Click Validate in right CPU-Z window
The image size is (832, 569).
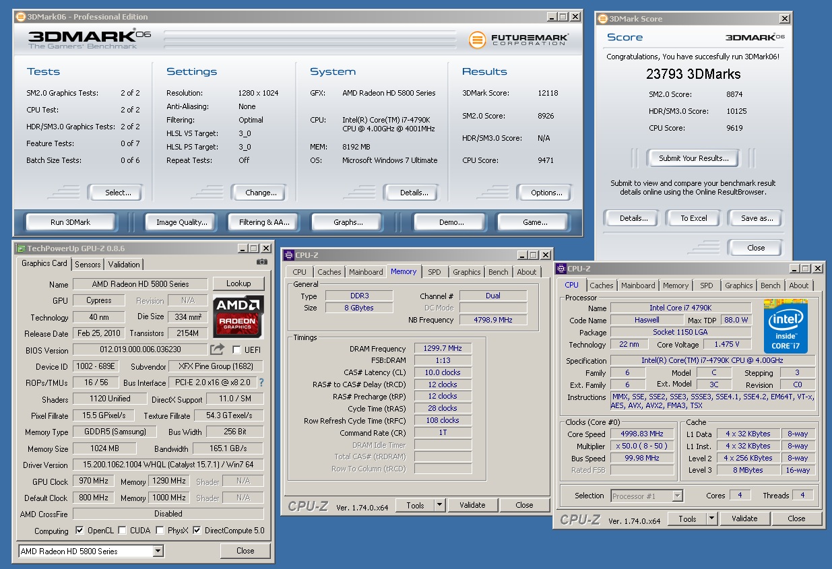pyautogui.click(x=744, y=518)
